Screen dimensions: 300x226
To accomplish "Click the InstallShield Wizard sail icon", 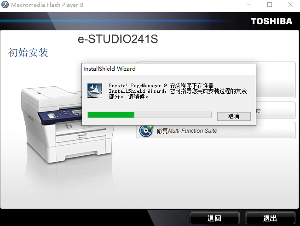I will click(95, 90).
